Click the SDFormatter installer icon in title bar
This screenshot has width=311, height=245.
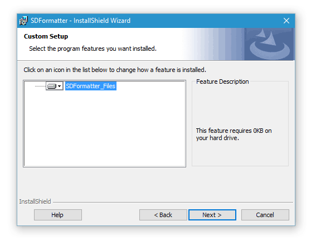click(x=23, y=21)
